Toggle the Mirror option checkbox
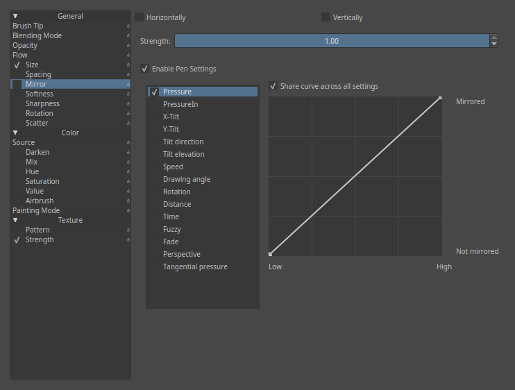515x390 pixels. pos(17,85)
